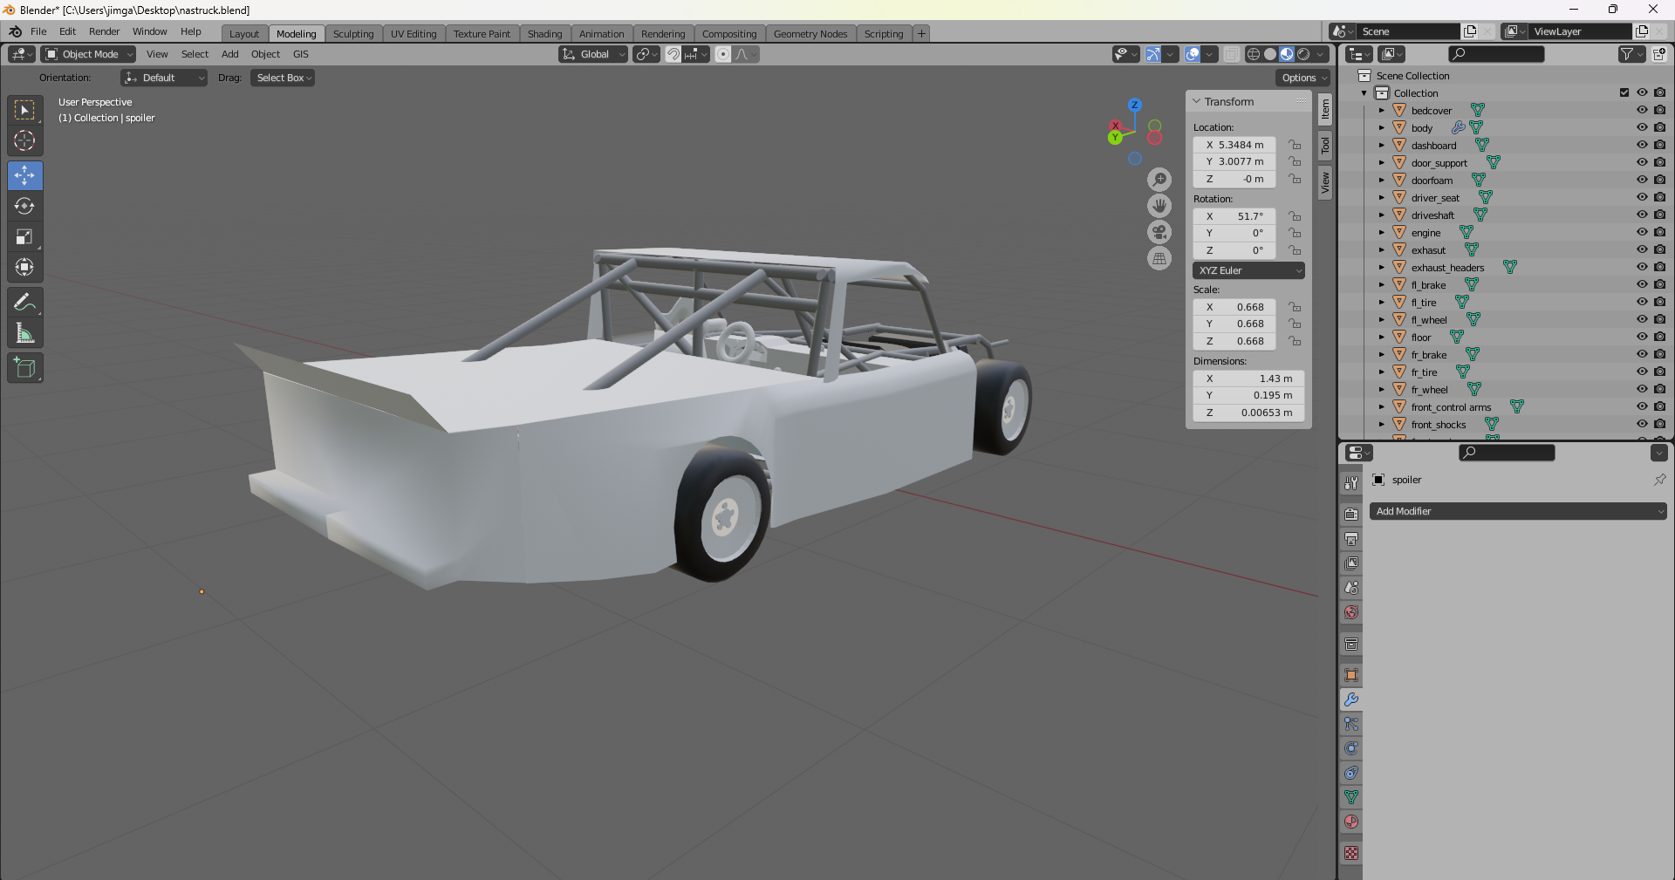The height and width of the screenshot is (880, 1675).
Task: Open the Render menu
Action: 104,31
